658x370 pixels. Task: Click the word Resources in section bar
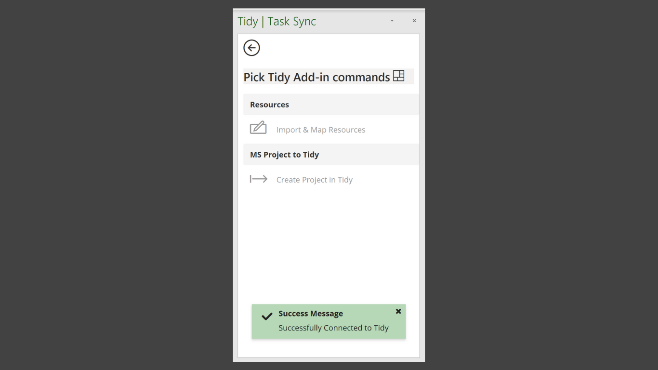point(269,105)
